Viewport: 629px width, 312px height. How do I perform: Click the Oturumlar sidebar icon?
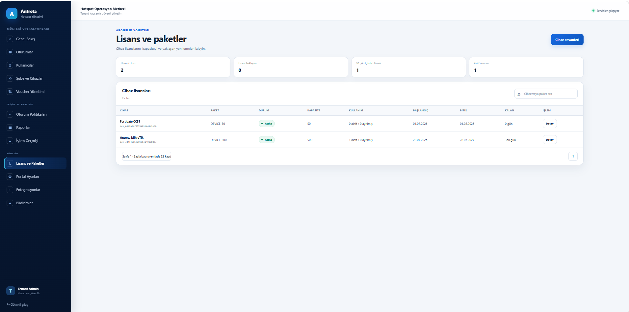pyautogui.click(x=10, y=52)
